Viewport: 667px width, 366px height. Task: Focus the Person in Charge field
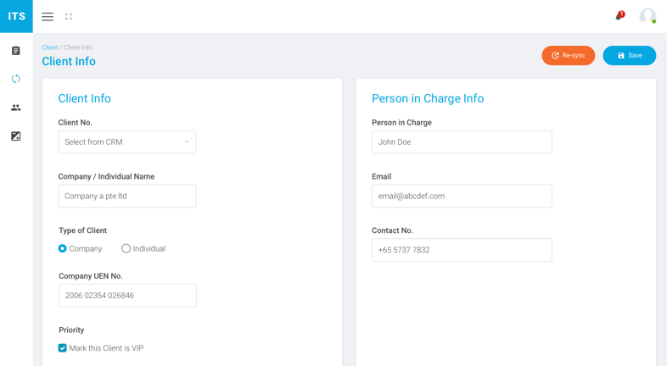[462, 142]
